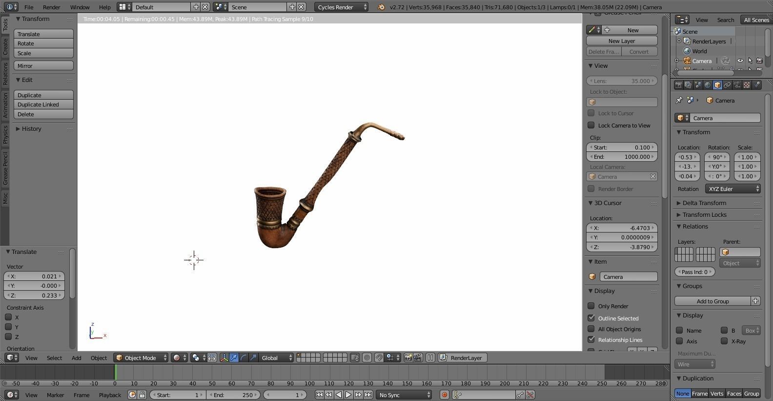Open the Render Layers properties tab icon

(688, 85)
